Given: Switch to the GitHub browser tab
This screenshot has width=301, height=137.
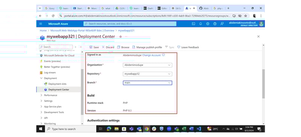Looking at the screenshot, I should click(x=204, y=8).
